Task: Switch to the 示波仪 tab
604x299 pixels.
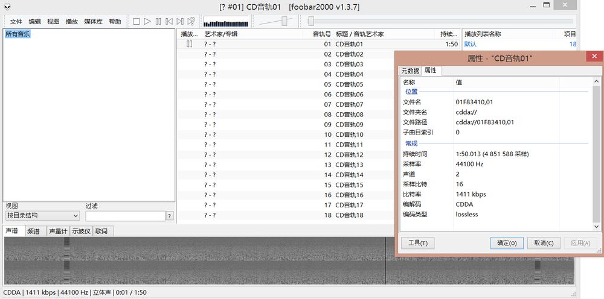Action: [x=82, y=231]
